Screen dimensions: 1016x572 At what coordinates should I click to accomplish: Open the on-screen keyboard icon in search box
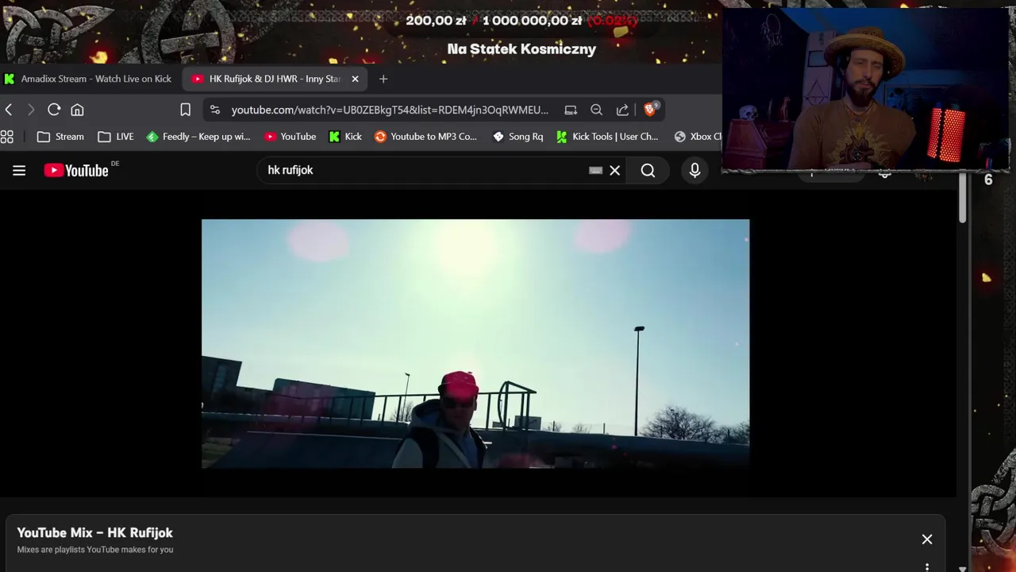coord(595,170)
